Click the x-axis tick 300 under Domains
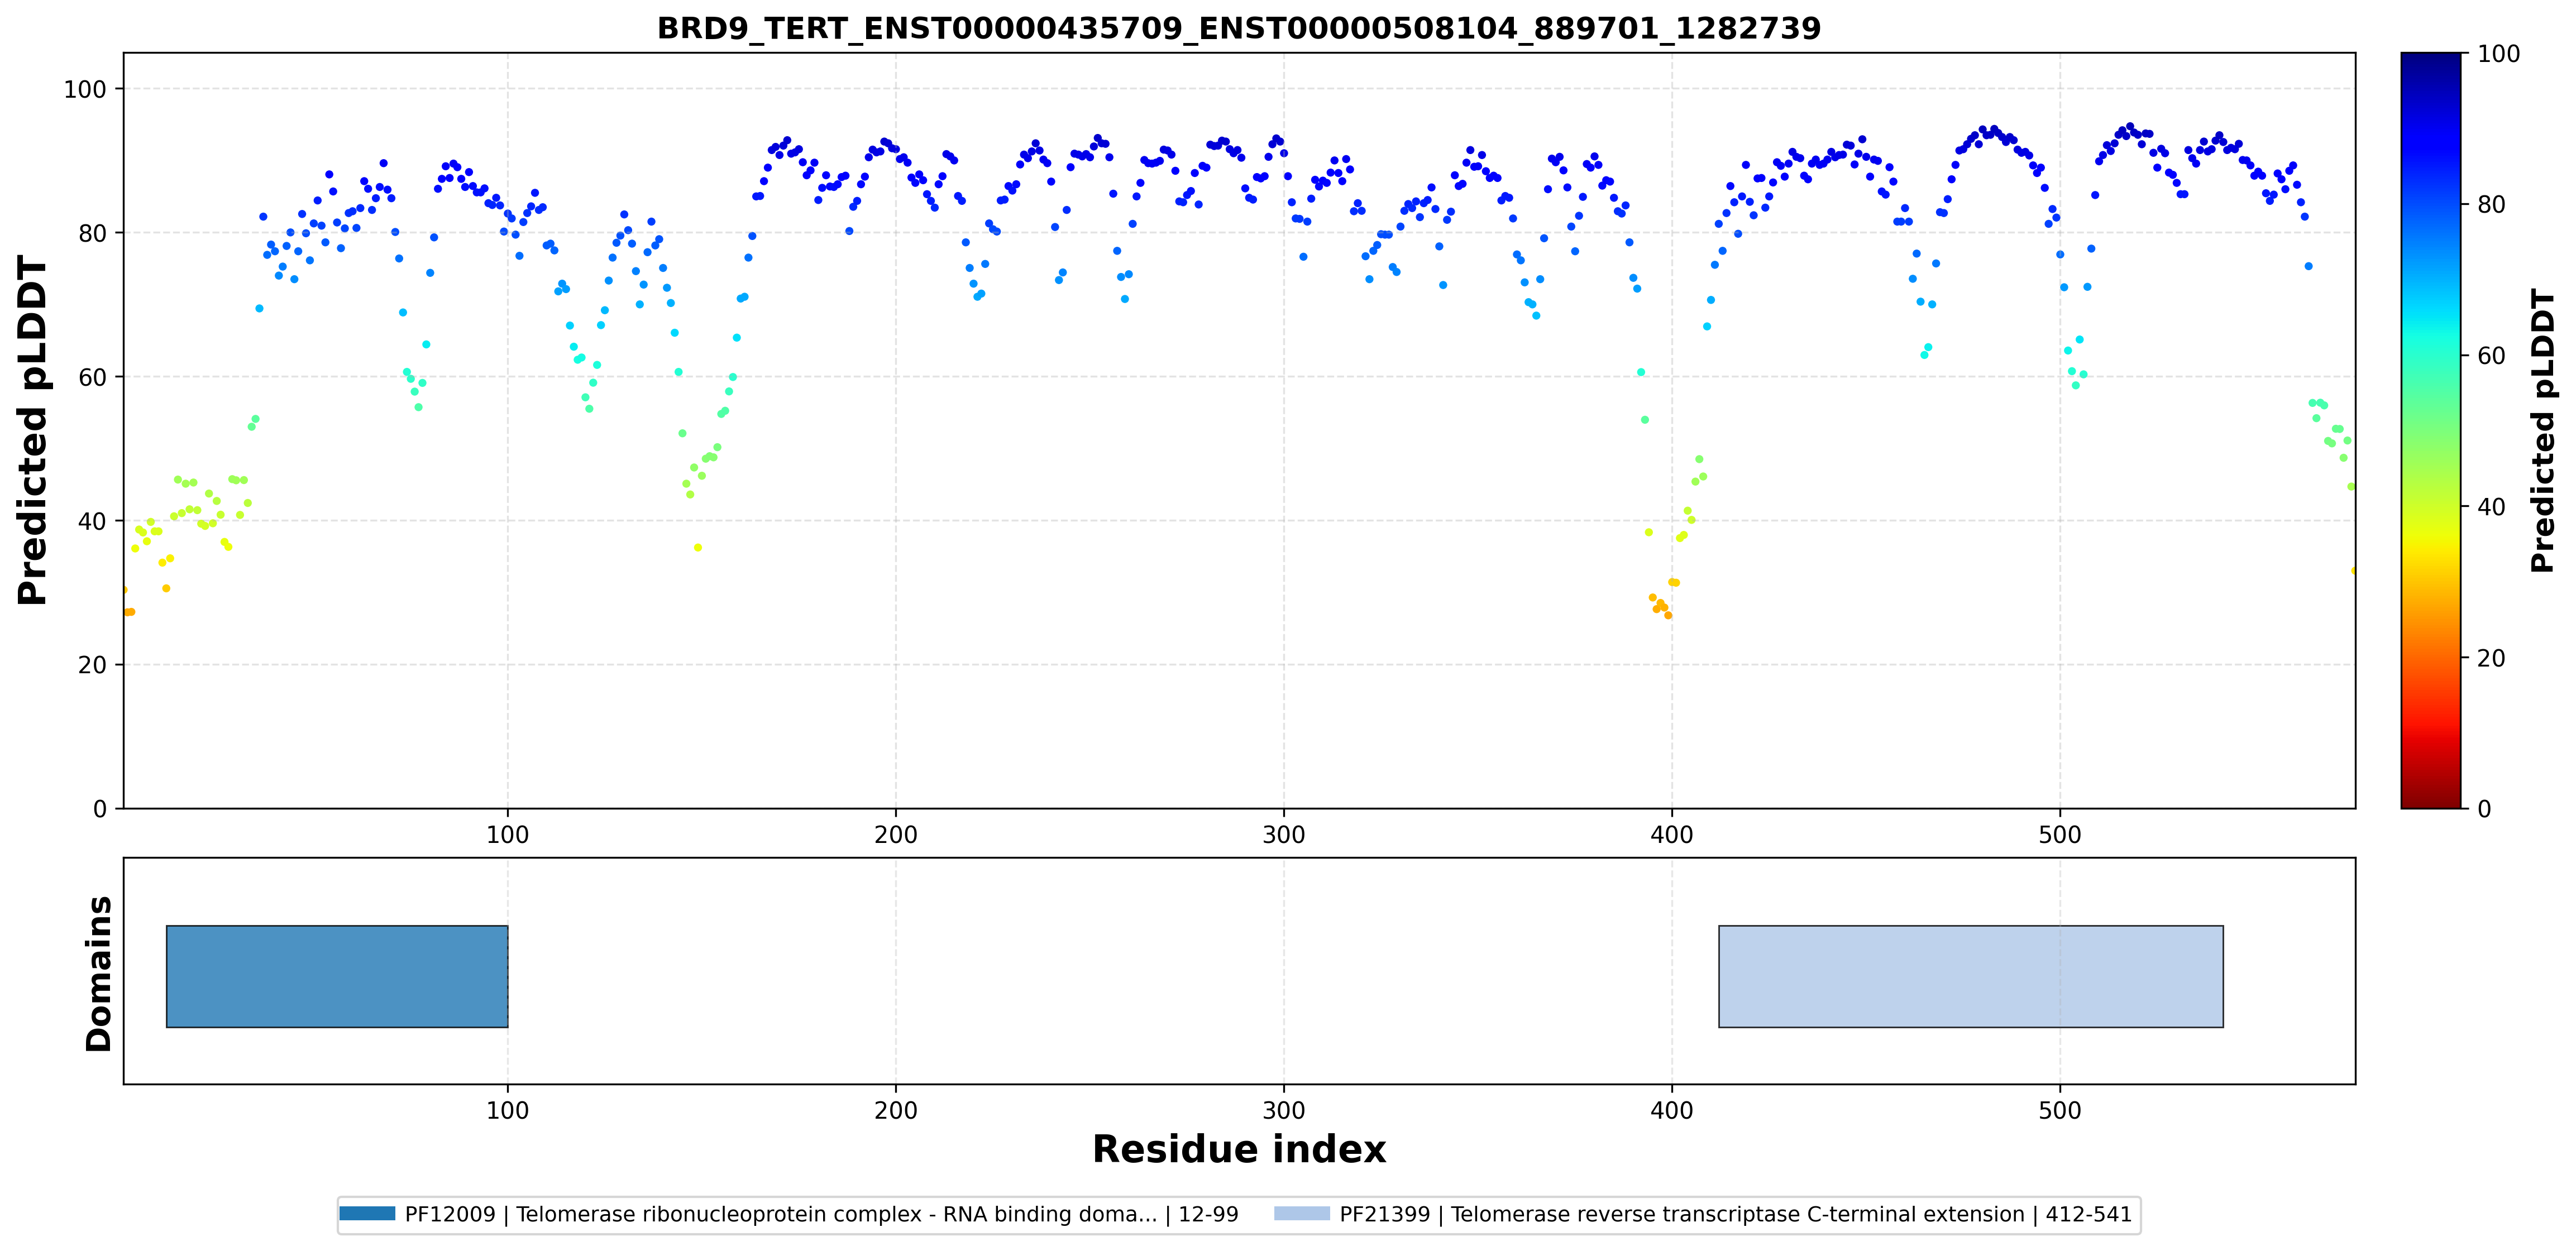 pos(1283,1111)
